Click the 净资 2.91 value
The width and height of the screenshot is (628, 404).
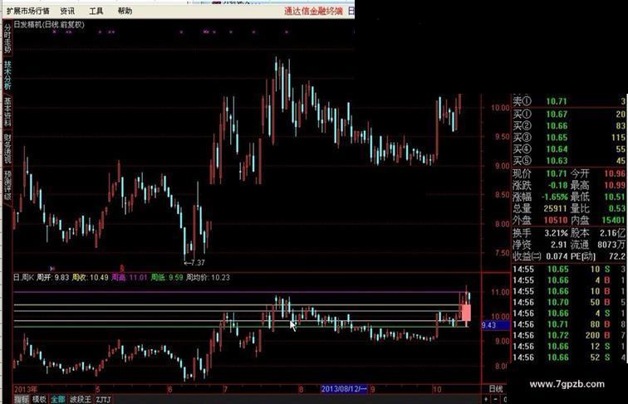559,245
